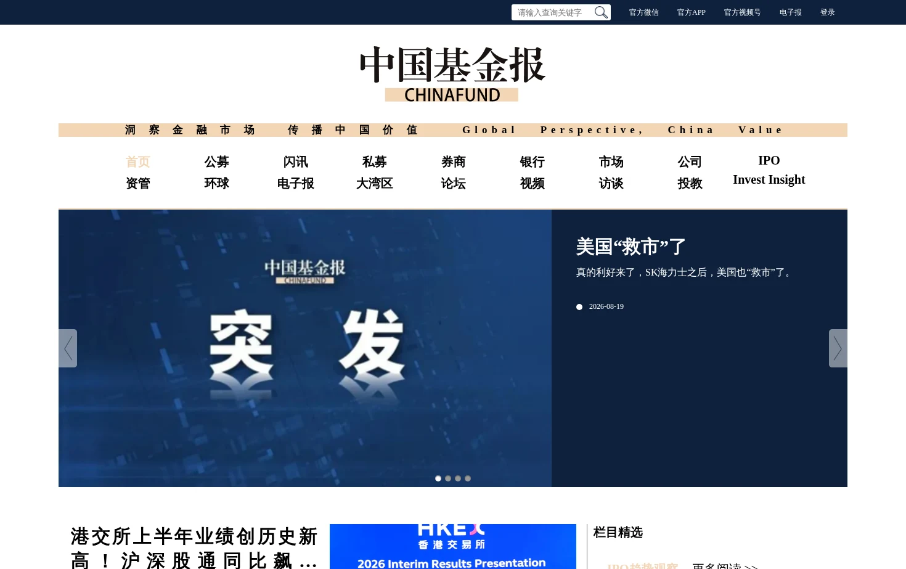This screenshot has height=569, width=906.
Task: Open the 资管 section
Action: [138, 183]
